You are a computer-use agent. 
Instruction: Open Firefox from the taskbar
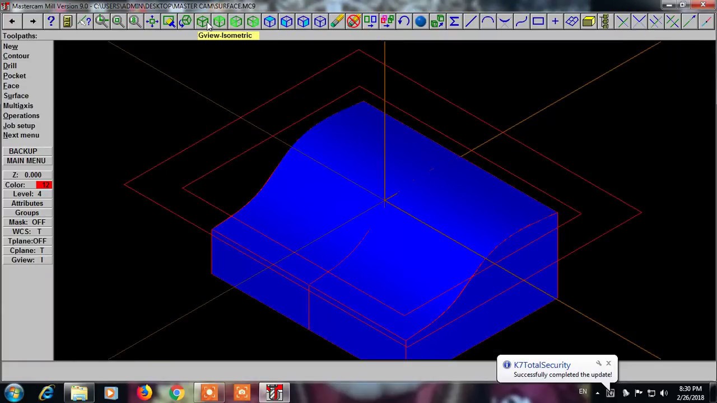pos(144,392)
